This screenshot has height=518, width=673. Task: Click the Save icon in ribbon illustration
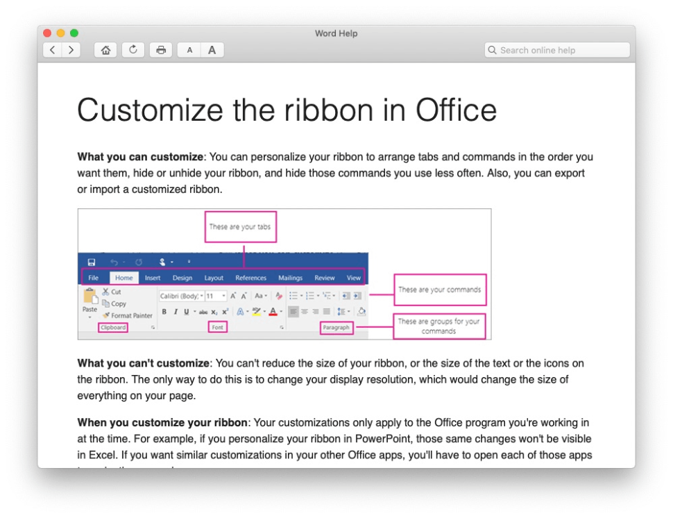point(92,262)
